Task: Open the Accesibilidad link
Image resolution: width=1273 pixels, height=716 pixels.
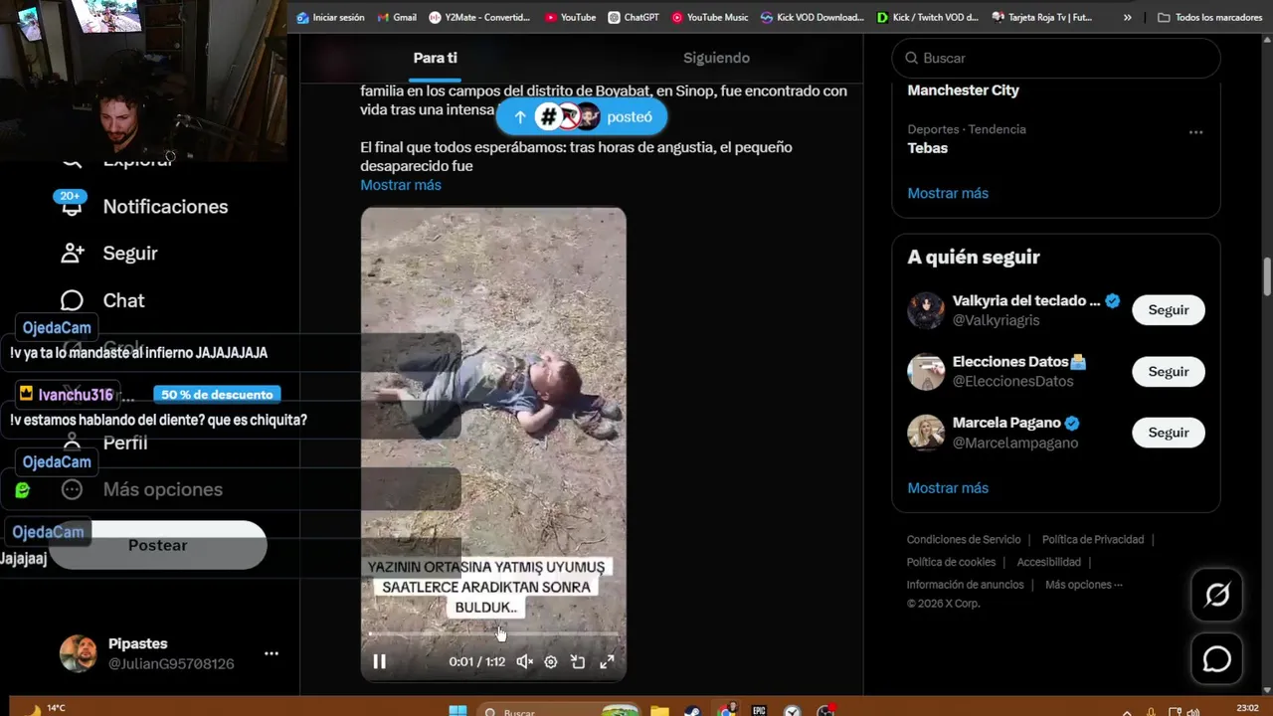Action: (1048, 562)
